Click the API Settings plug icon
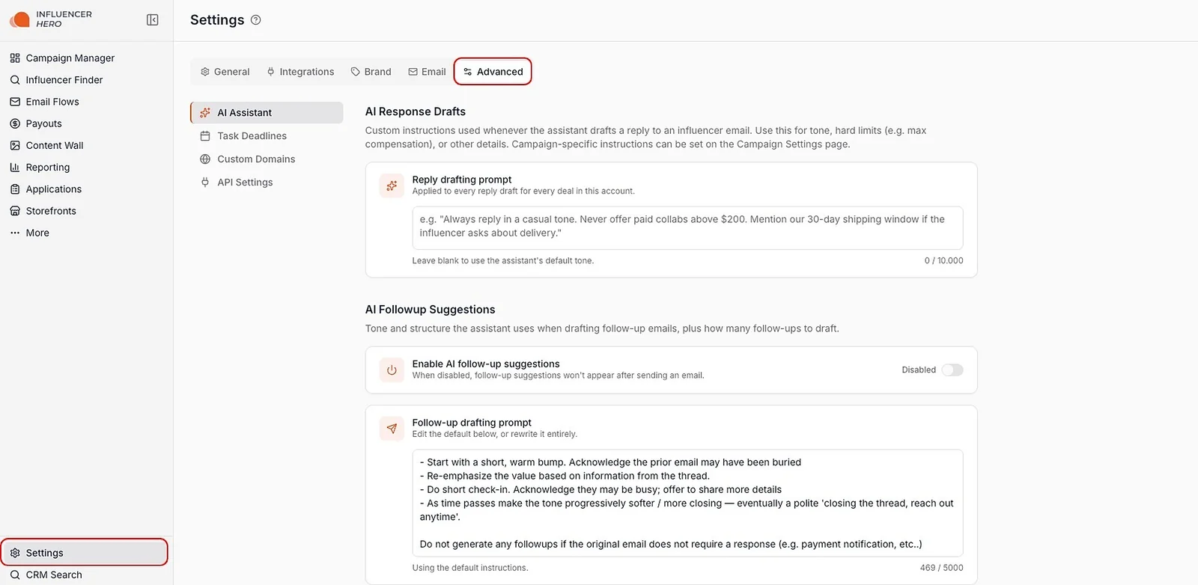 point(205,183)
